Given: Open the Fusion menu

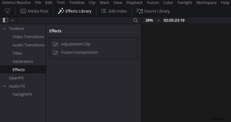Looking at the screenshot, I should point(153,3).
